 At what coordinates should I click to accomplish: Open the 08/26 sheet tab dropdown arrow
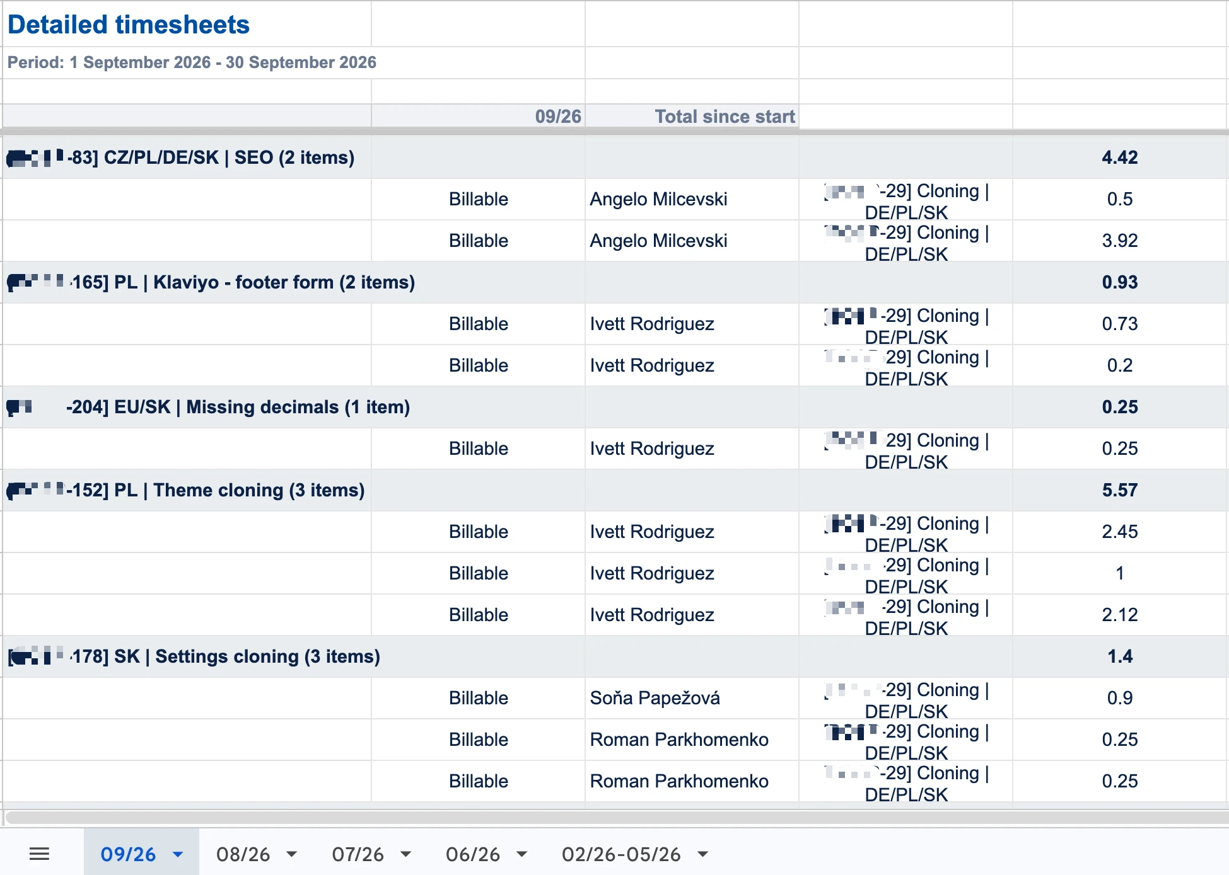click(291, 855)
